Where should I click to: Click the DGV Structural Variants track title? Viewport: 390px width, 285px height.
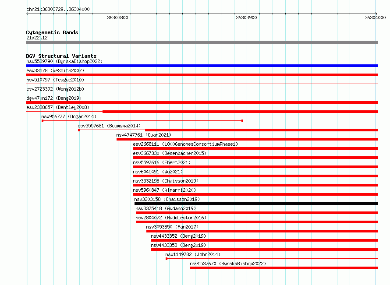(x=61, y=56)
